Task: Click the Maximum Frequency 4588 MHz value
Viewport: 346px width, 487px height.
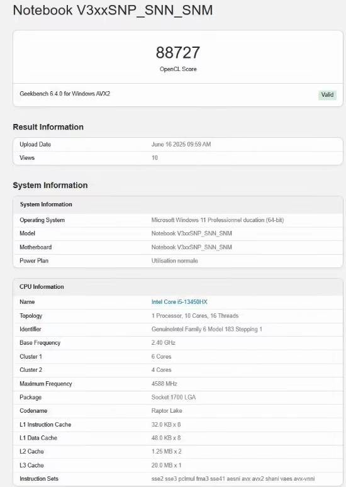Action: [164, 384]
